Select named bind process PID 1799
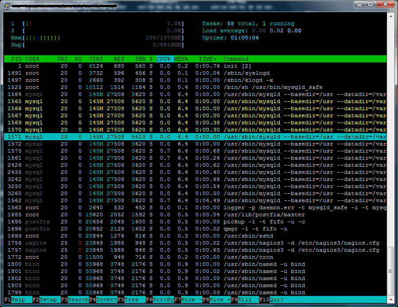Image resolution: width=398 pixels, height=307 pixels. (x=195, y=292)
